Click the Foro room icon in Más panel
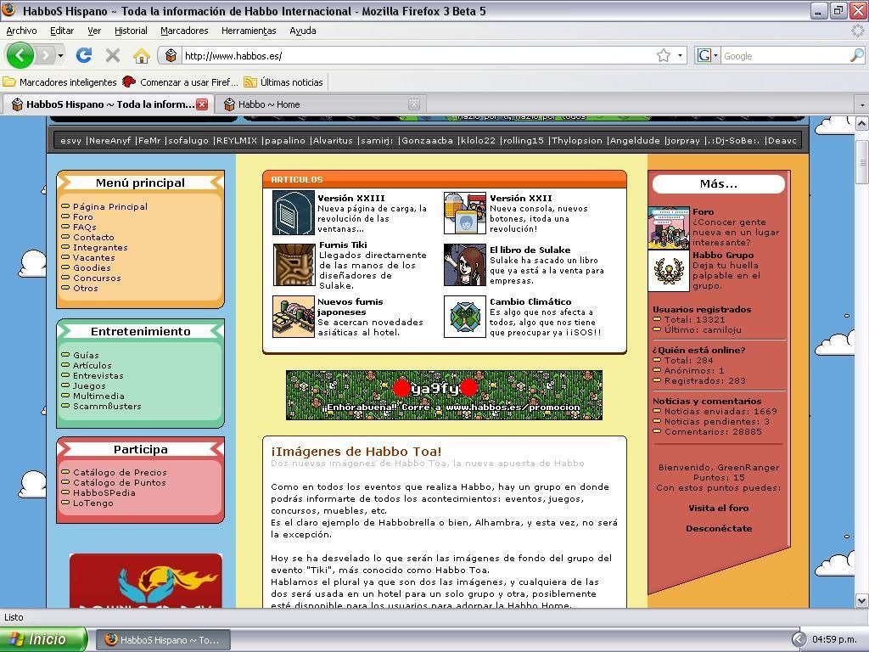 [x=669, y=227]
